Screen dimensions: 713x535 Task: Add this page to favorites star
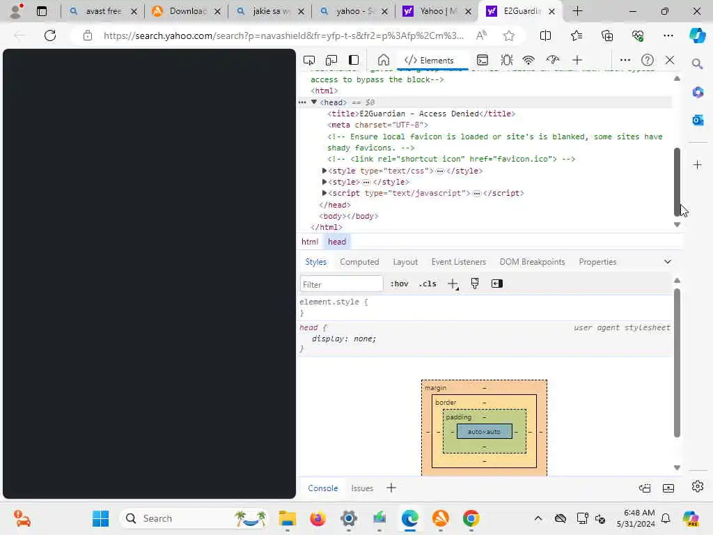pyautogui.click(x=509, y=36)
